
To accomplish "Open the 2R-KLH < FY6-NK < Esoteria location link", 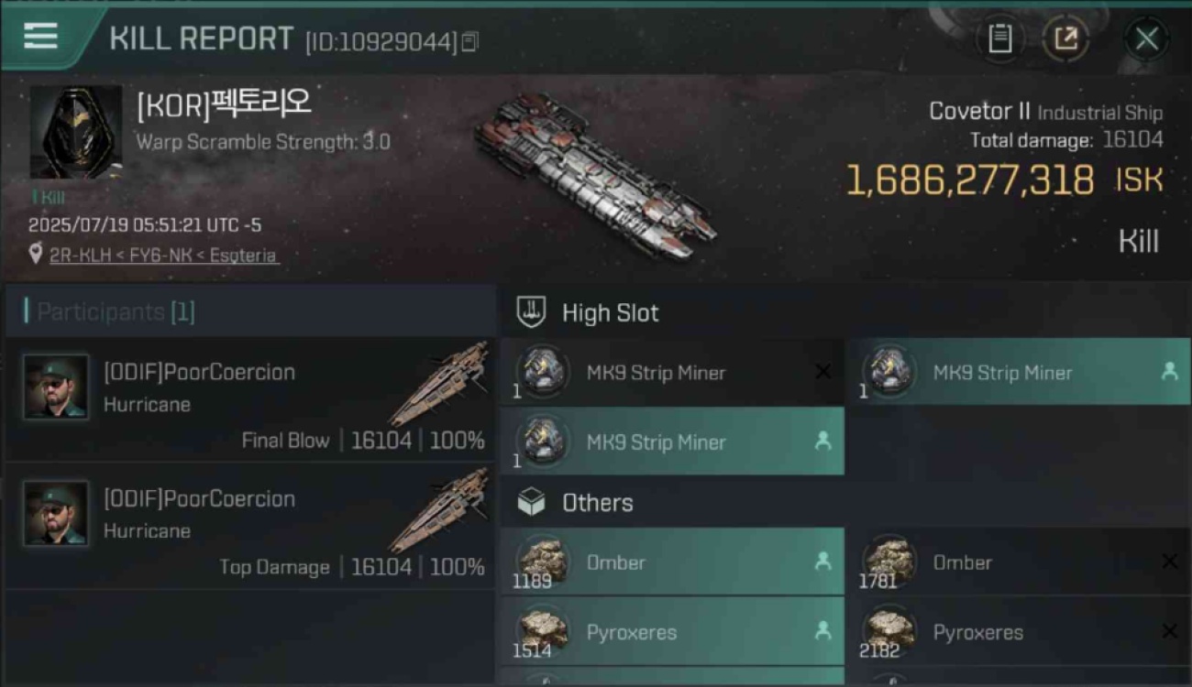I will [164, 256].
